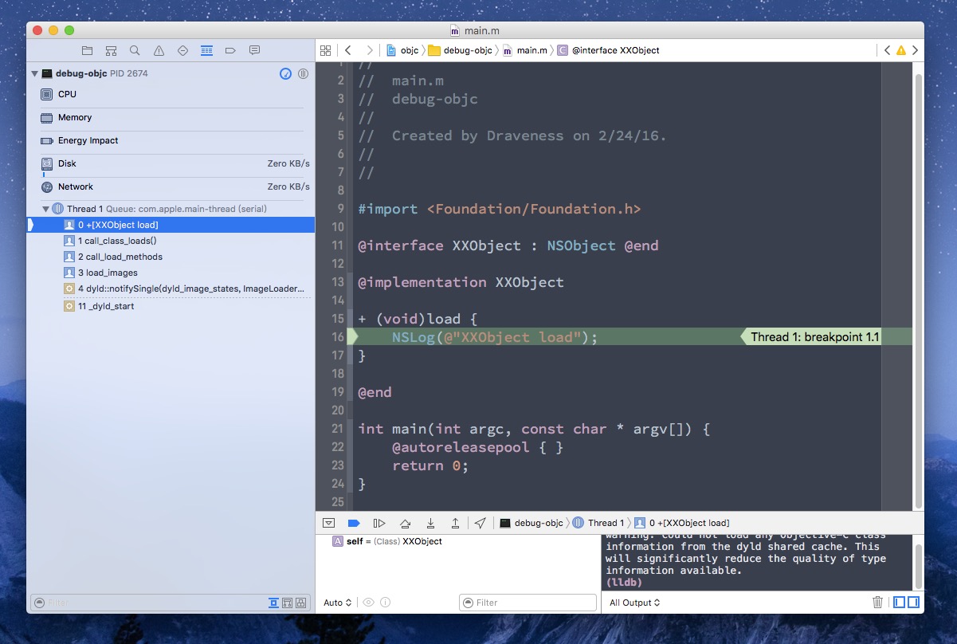Click inside the console Filter field
Viewport: 957px width, 644px height.
(527, 603)
